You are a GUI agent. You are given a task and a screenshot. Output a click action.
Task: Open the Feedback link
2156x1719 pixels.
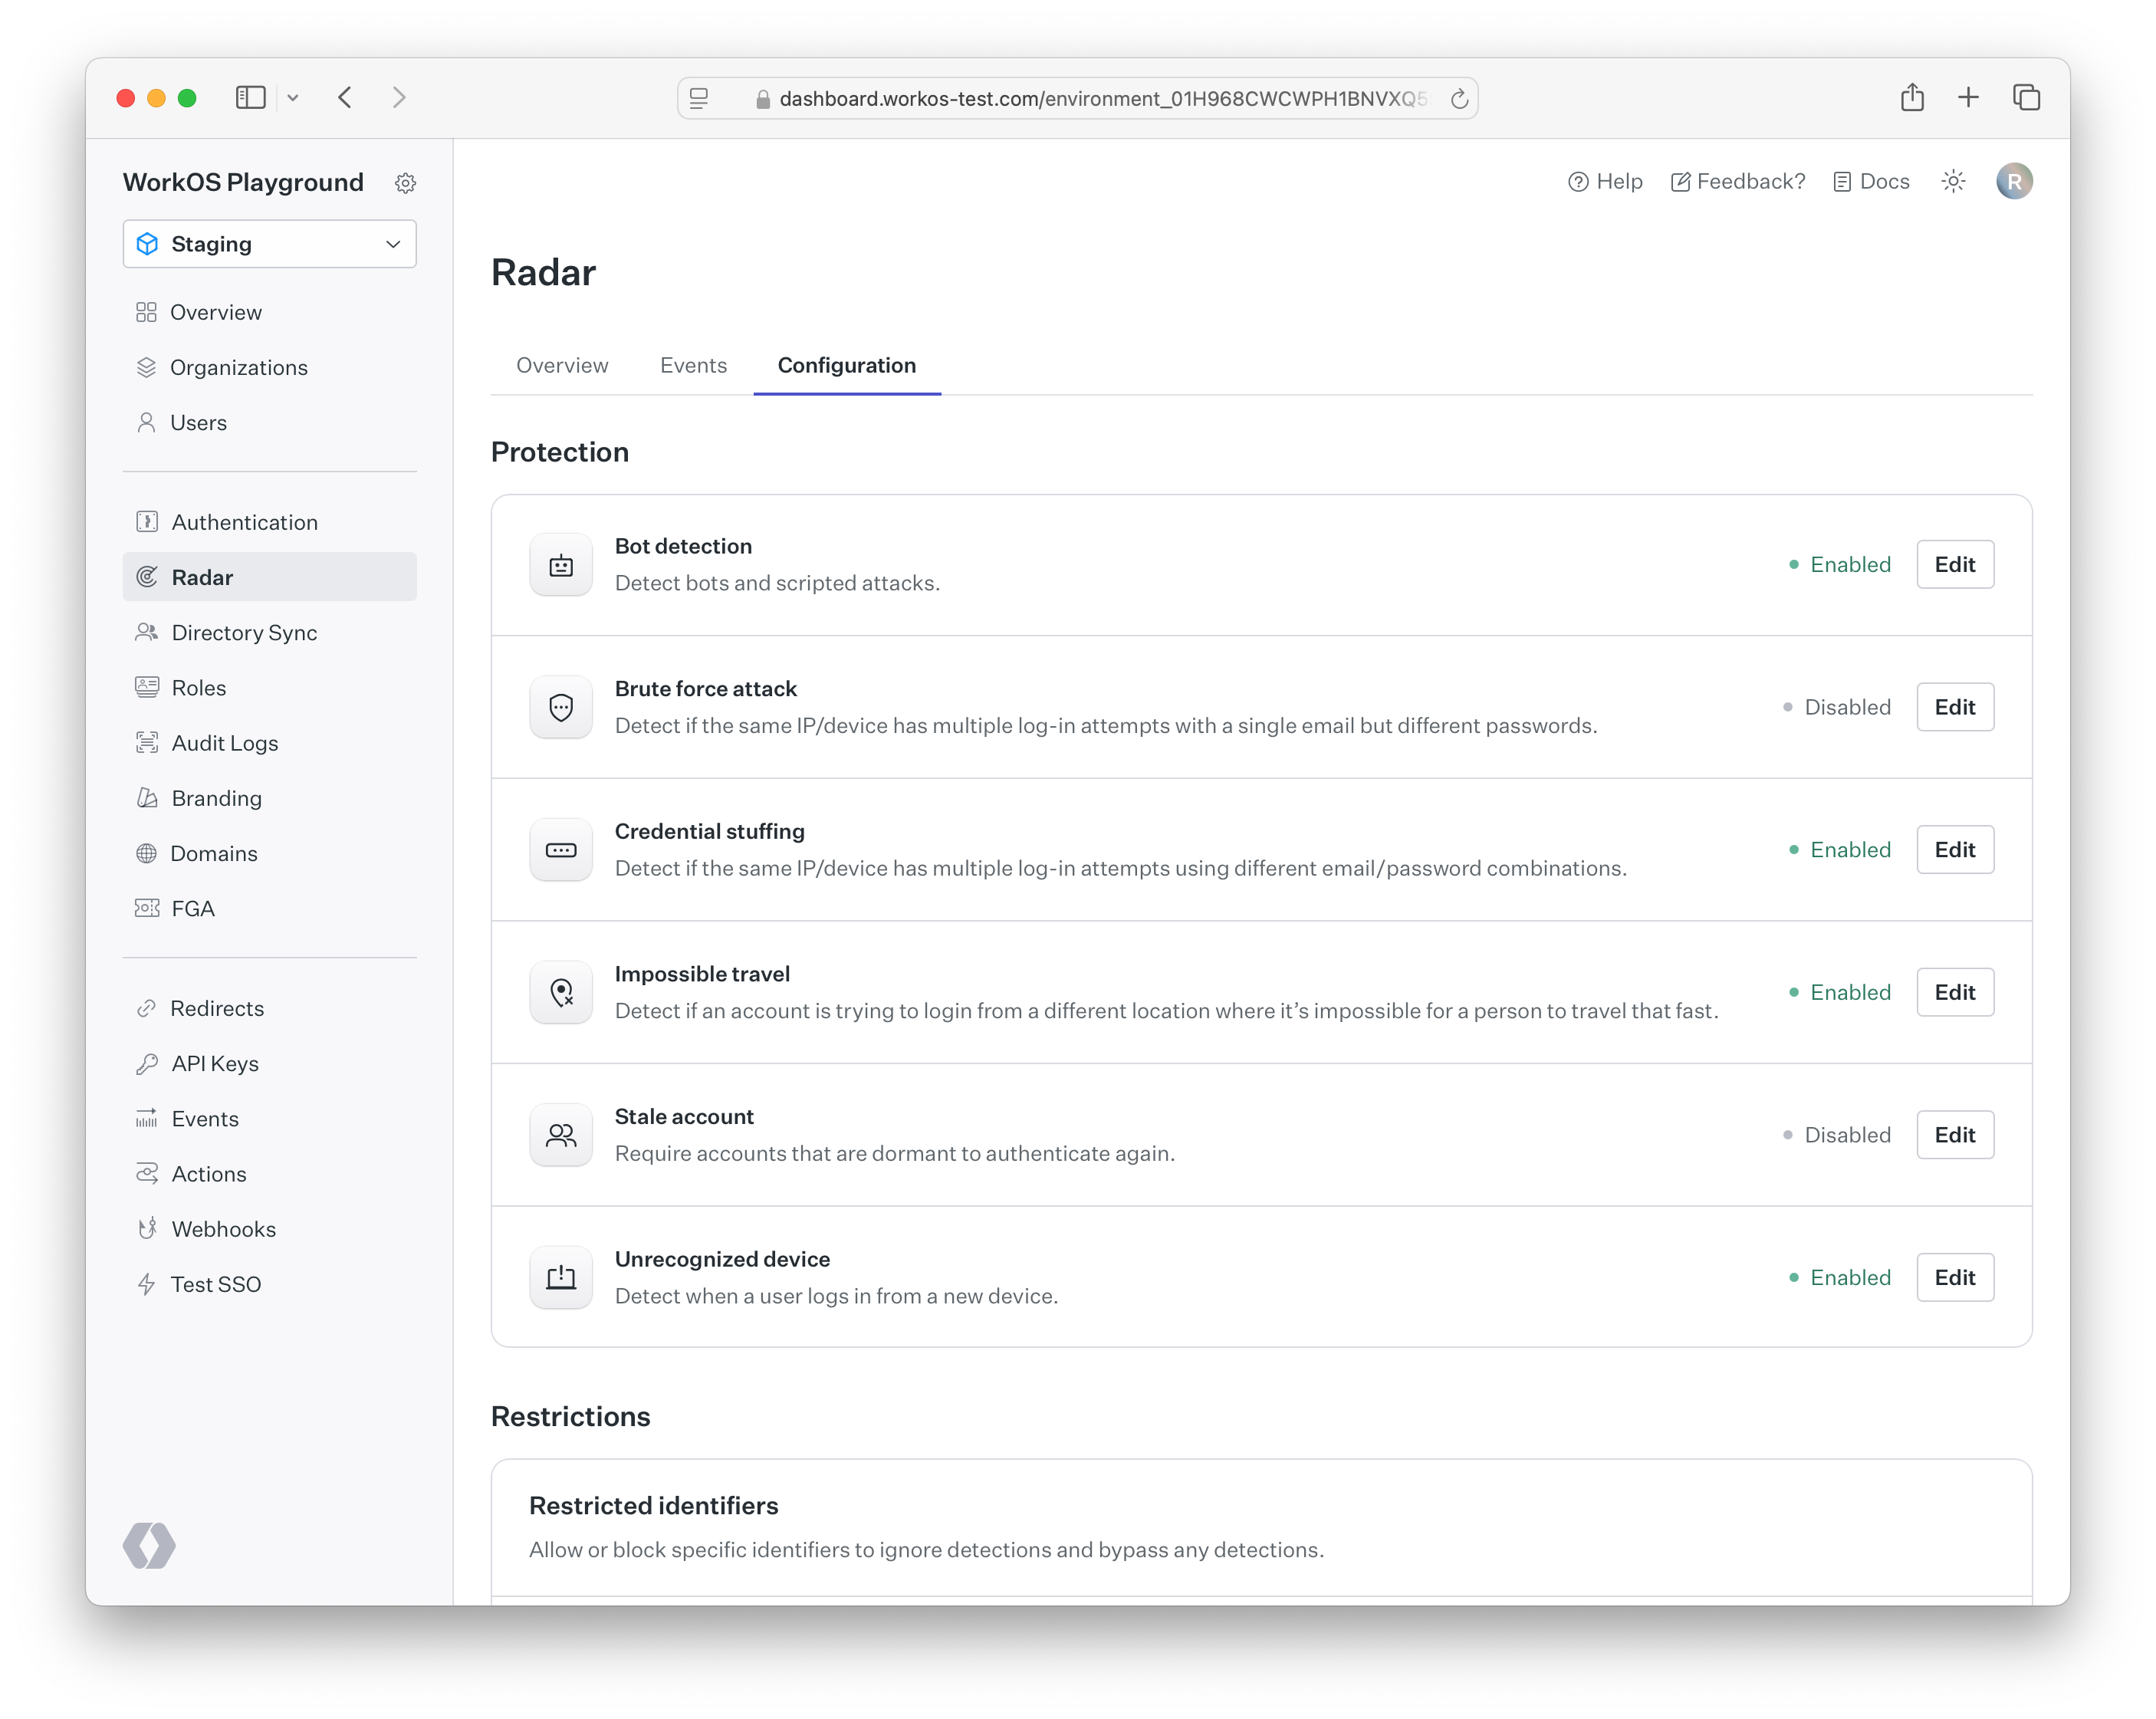[1738, 181]
